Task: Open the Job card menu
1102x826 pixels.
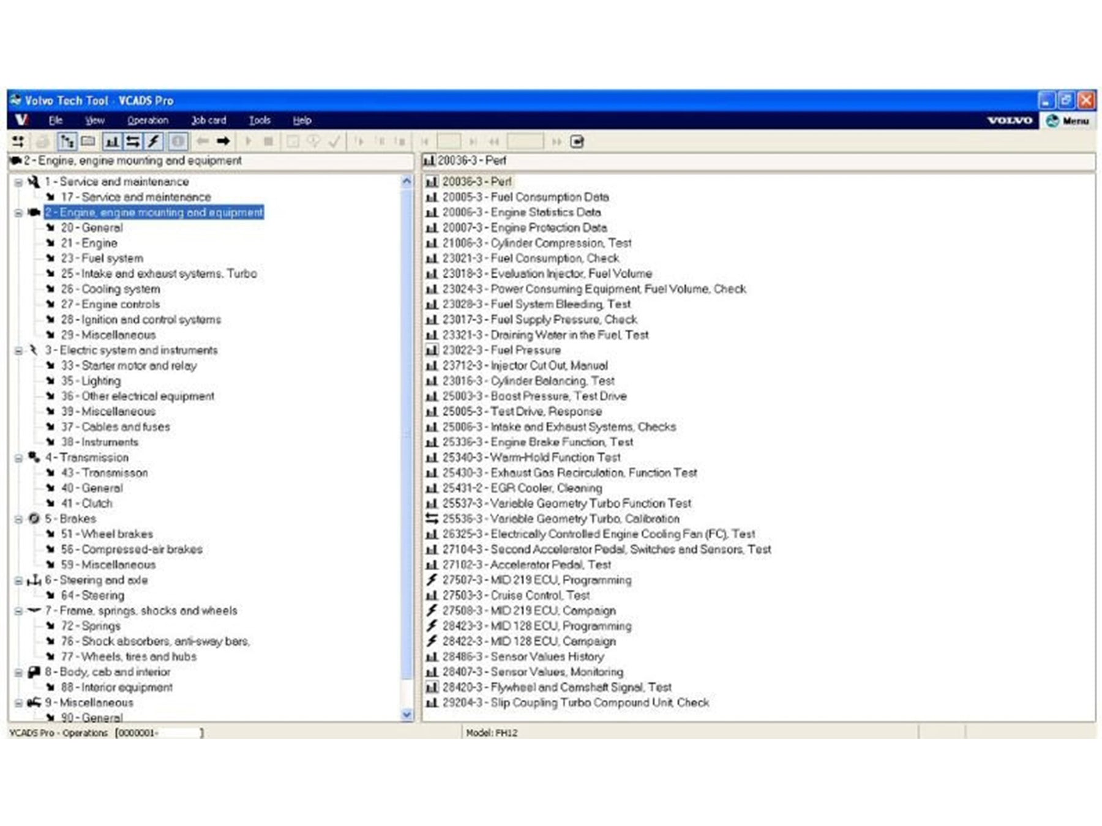Action: click(x=208, y=121)
